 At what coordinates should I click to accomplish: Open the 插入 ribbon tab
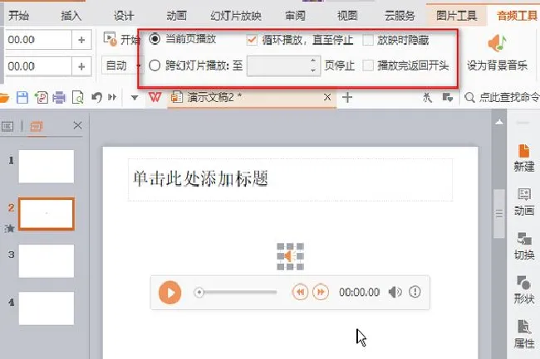click(x=71, y=16)
